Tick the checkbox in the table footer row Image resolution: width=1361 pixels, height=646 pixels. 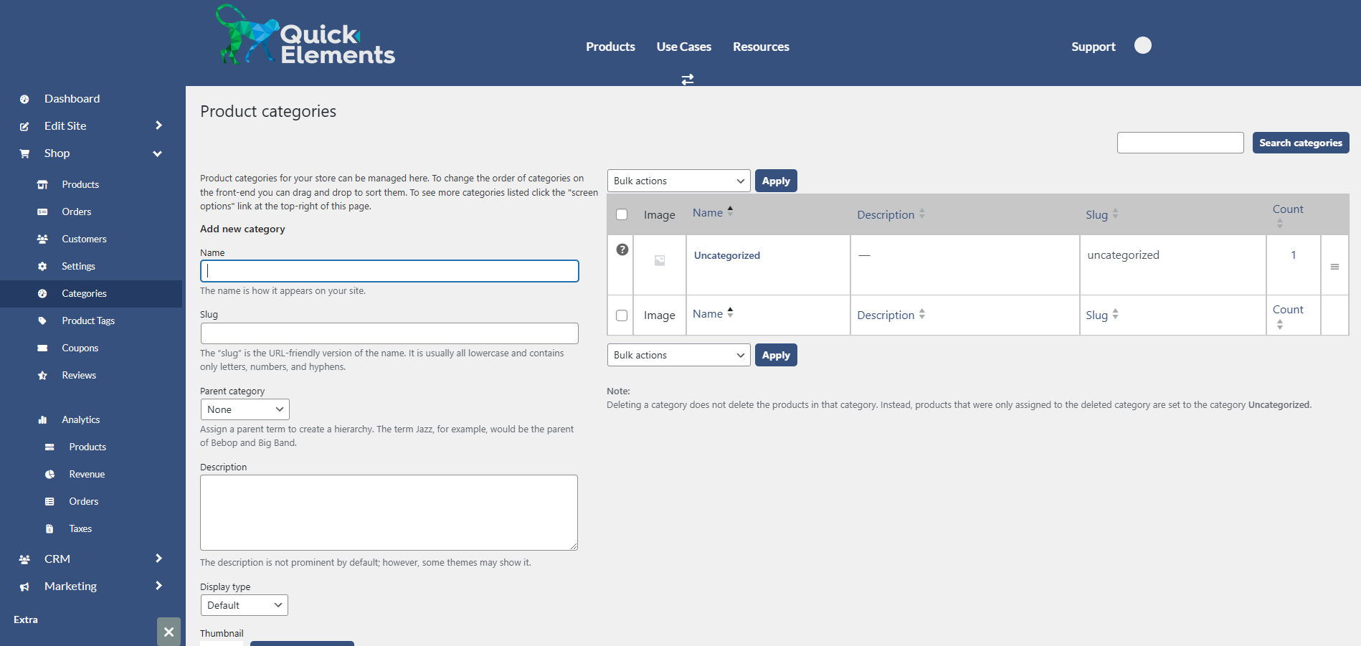pos(620,315)
